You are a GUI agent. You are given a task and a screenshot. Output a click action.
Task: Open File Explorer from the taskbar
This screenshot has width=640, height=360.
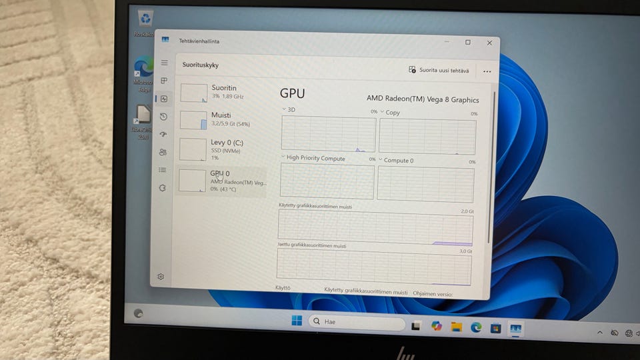pyautogui.click(x=456, y=327)
